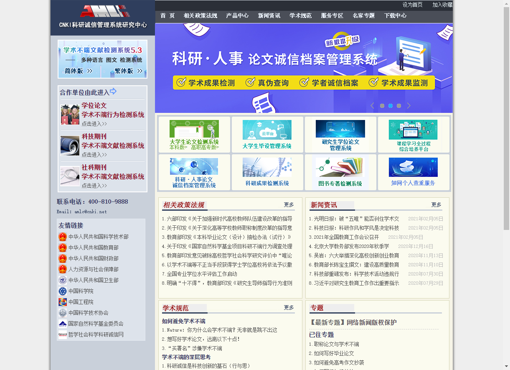The image size is (510, 370).
Task: Open 职称论文与学术不端 topic link
Action: (x=337, y=344)
